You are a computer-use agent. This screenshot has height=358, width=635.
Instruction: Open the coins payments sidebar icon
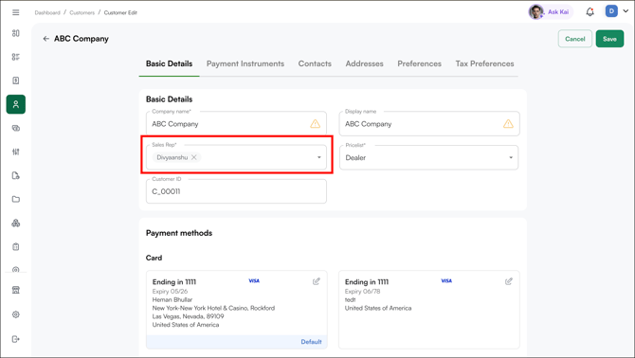[16, 128]
